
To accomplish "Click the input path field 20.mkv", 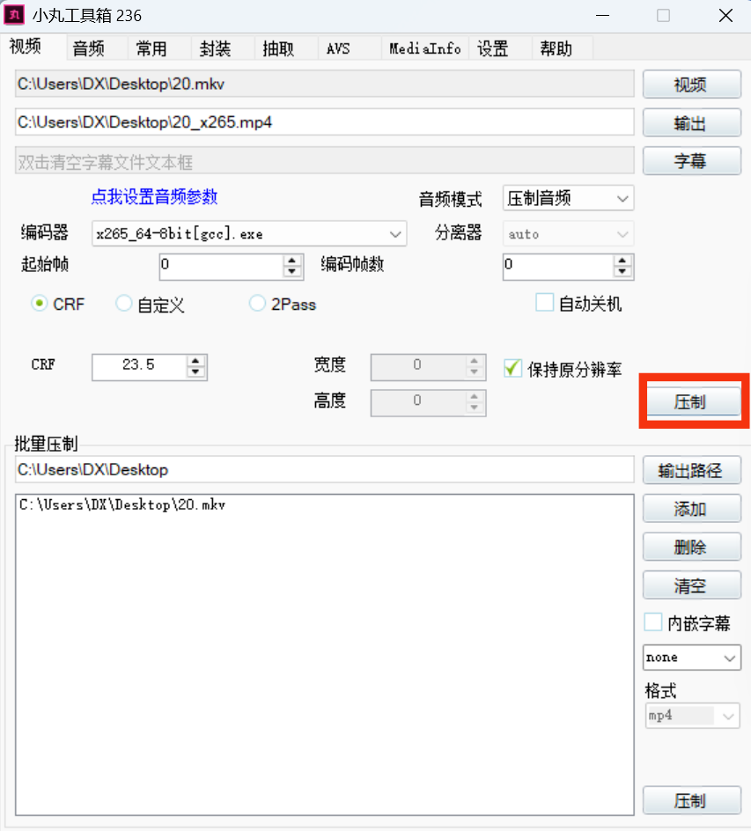I will click(324, 84).
